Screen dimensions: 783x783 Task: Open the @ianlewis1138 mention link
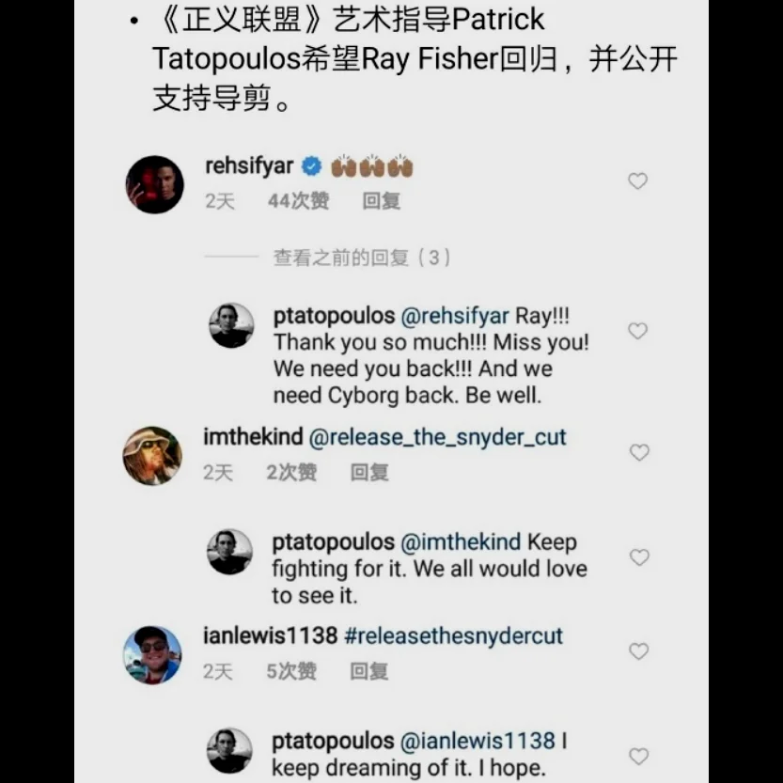point(478,741)
